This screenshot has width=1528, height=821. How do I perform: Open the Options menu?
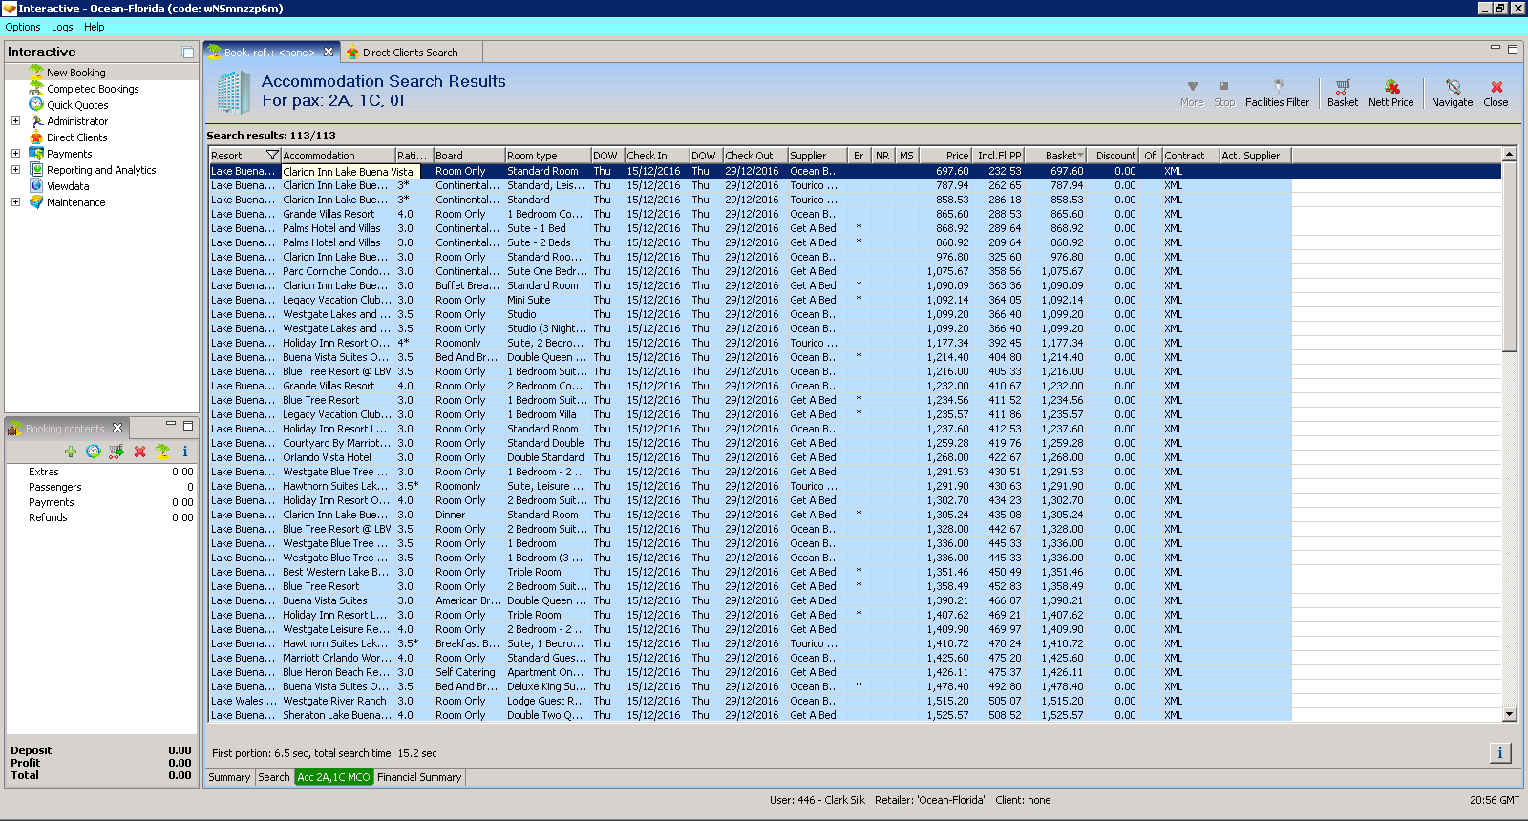click(23, 27)
